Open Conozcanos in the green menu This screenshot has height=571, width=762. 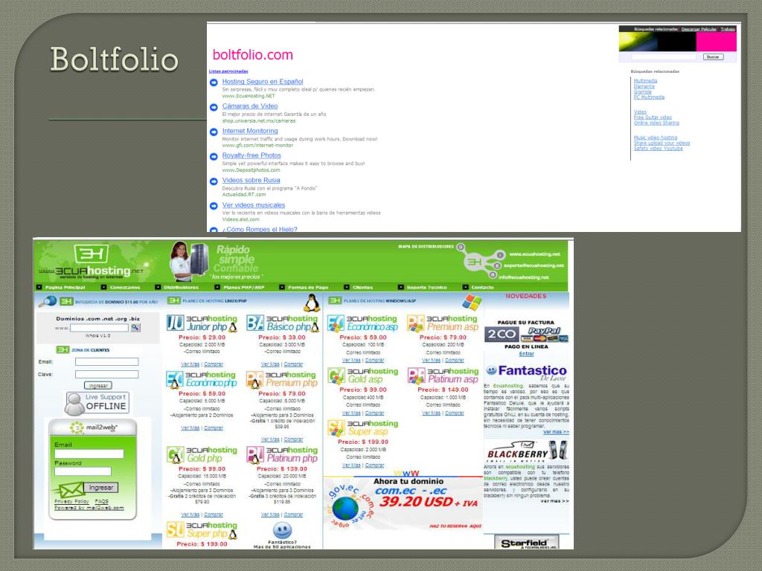click(x=125, y=288)
